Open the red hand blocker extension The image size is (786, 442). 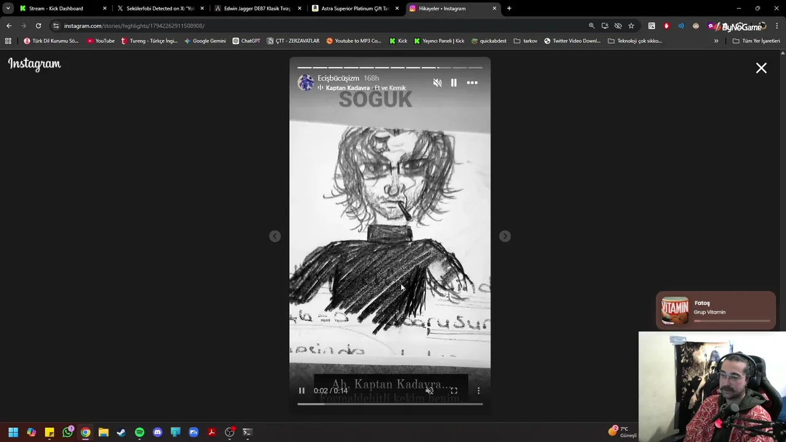coord(666,26)
